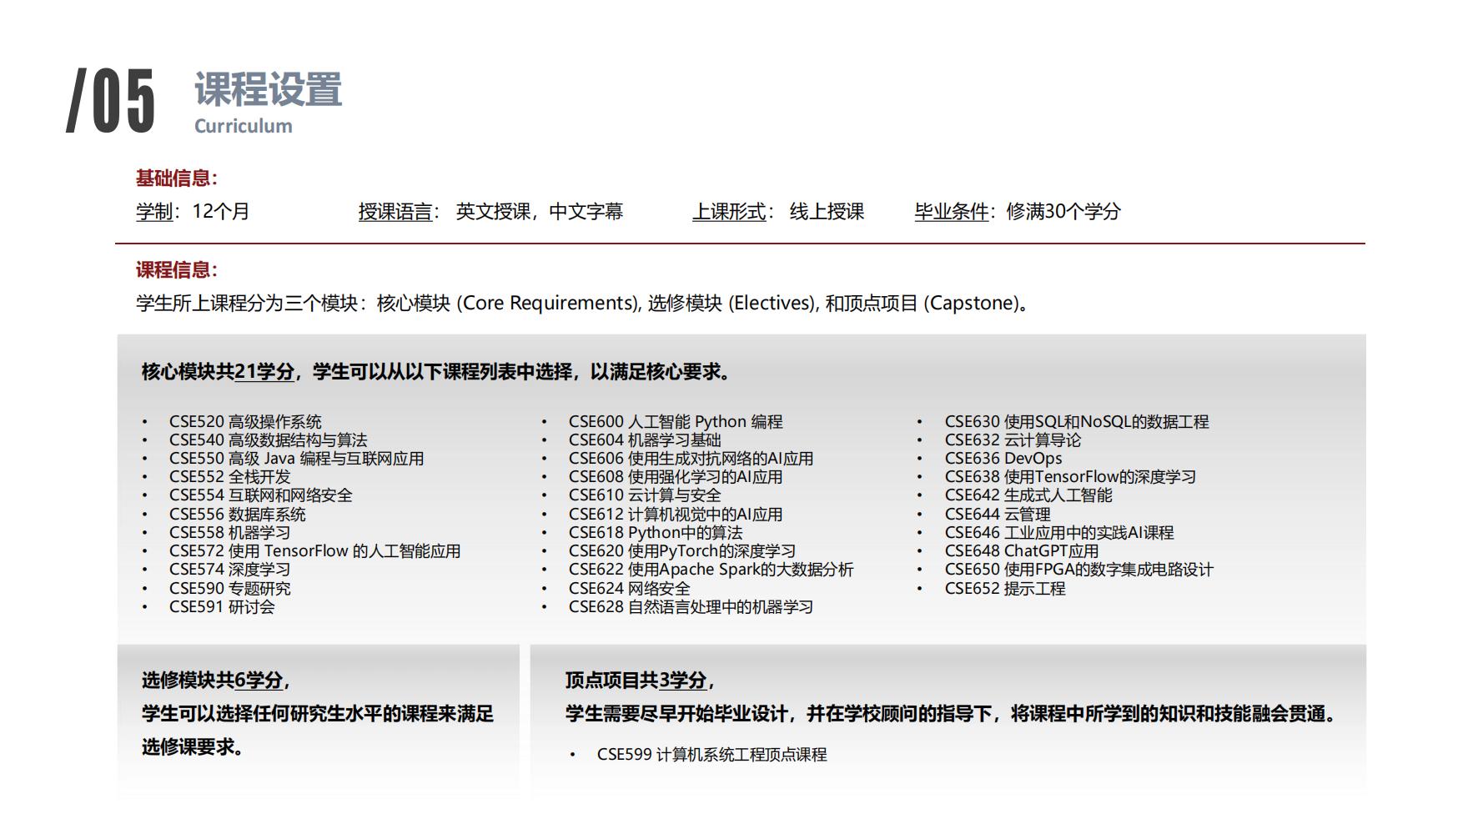
Task: Select CSE600 人工智能 Python 编程
Action: [676, 422]
